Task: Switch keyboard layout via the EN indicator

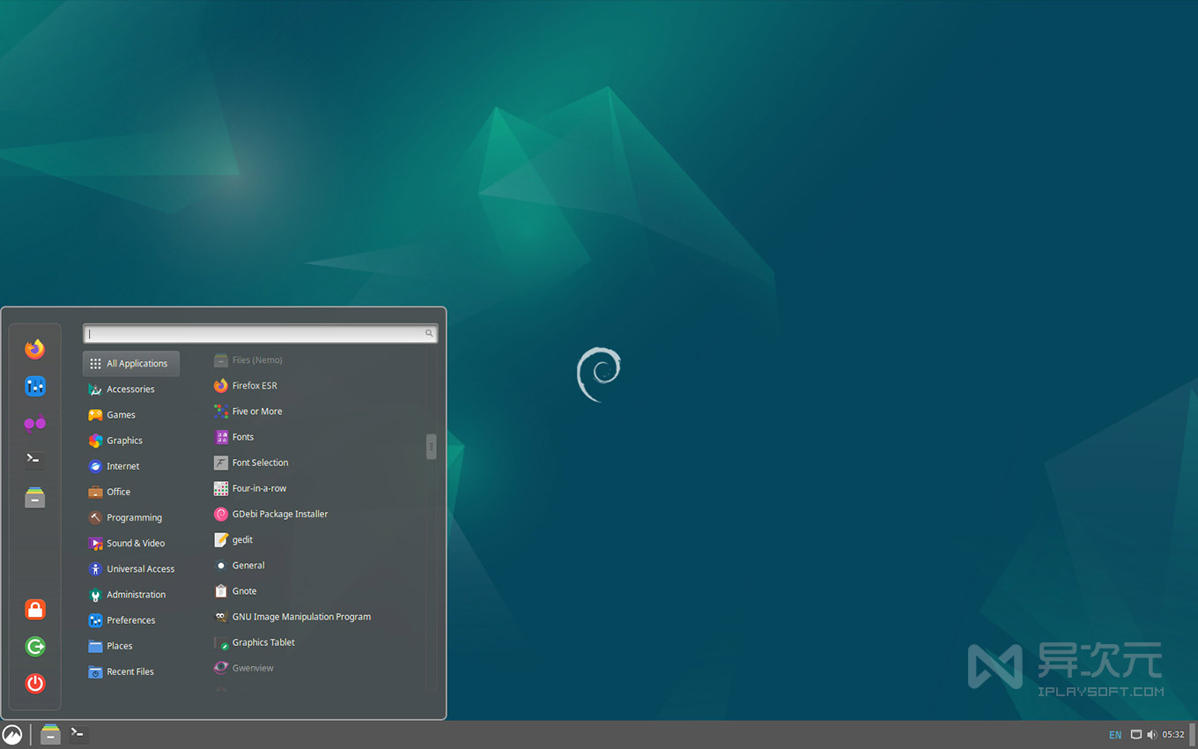Action: (1115, 734)
